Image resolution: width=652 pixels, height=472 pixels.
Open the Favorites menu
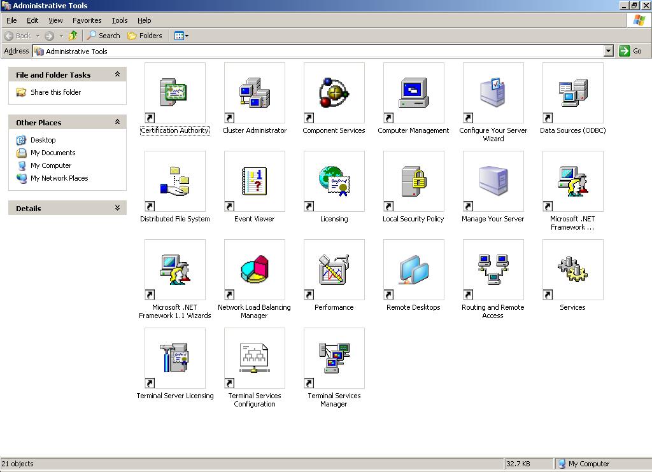pyautogui.click(x=87, y=20)
